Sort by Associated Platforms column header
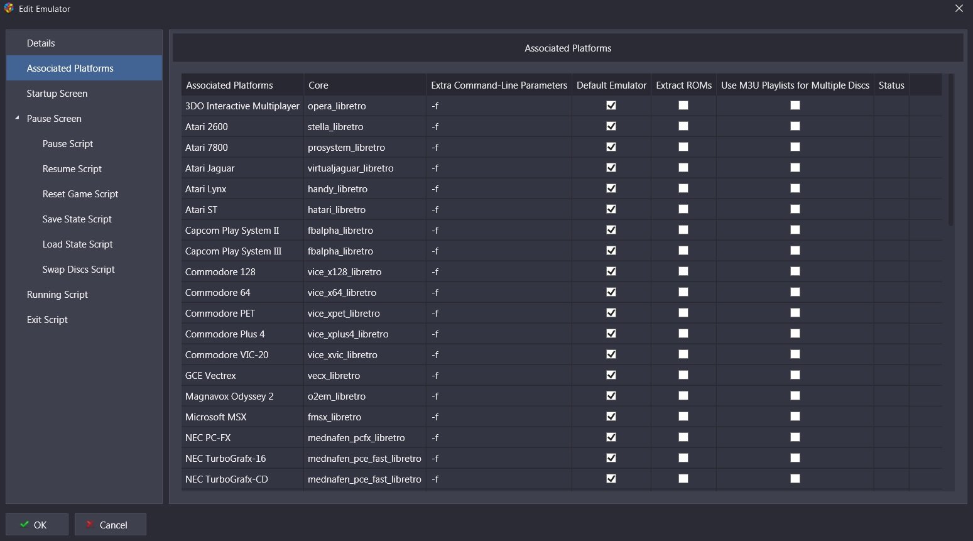This screenshot has height=541, width=973. tap(242, 85)
